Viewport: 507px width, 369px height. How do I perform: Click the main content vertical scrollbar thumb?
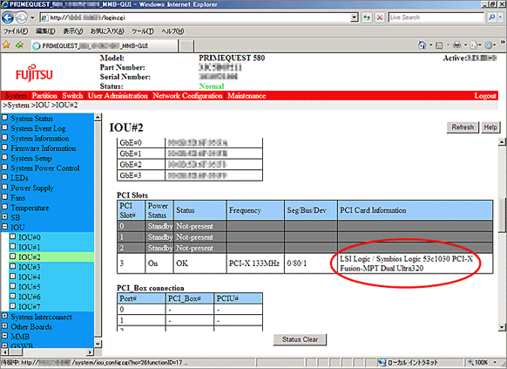point(502,215)
